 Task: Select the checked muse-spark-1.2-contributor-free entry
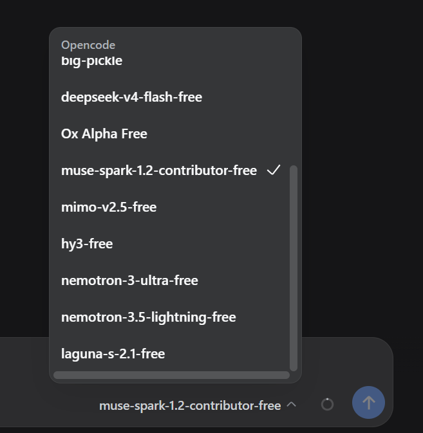click(171, 170)
